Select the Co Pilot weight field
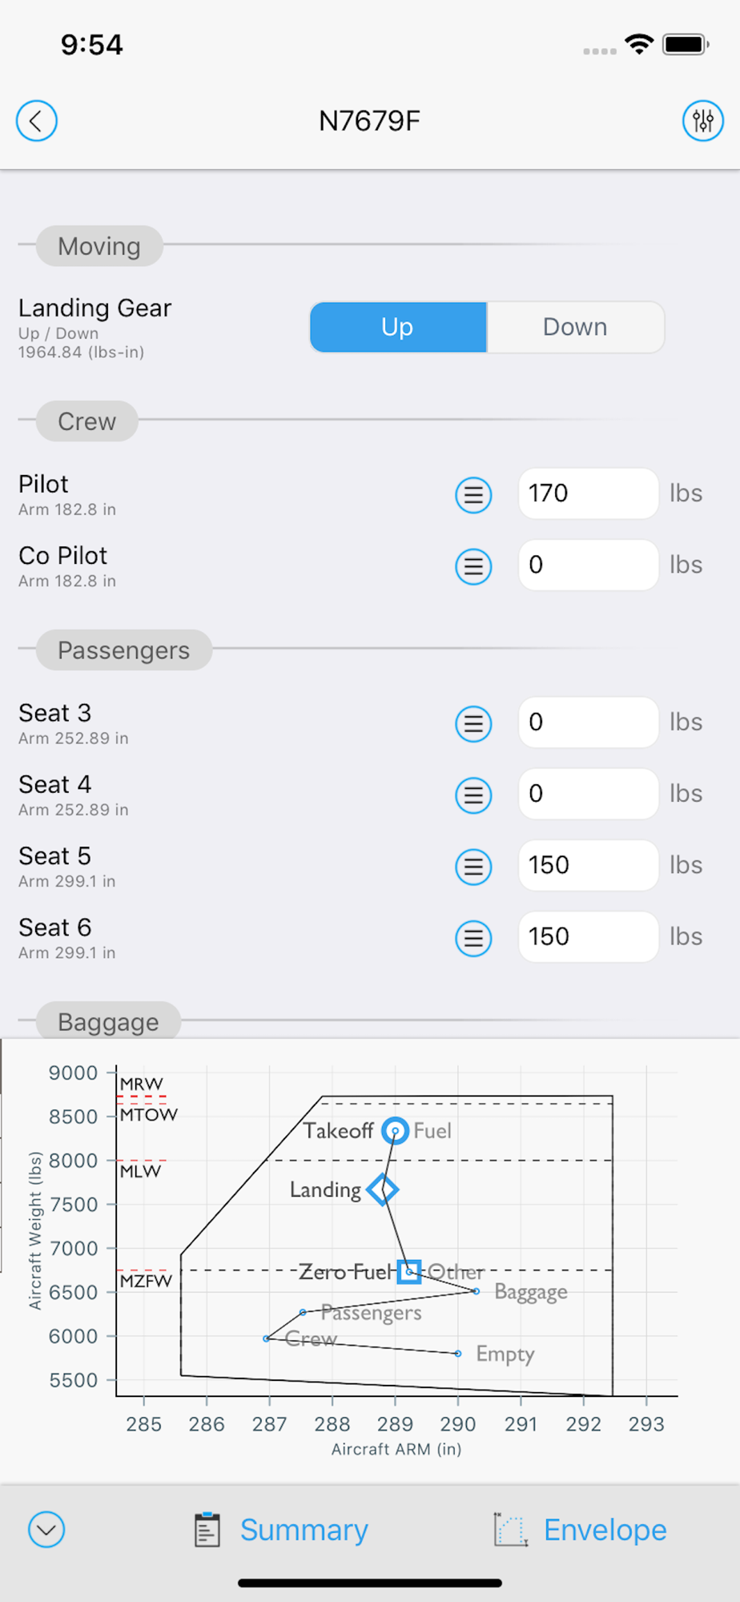 click(x=589, y=565)
